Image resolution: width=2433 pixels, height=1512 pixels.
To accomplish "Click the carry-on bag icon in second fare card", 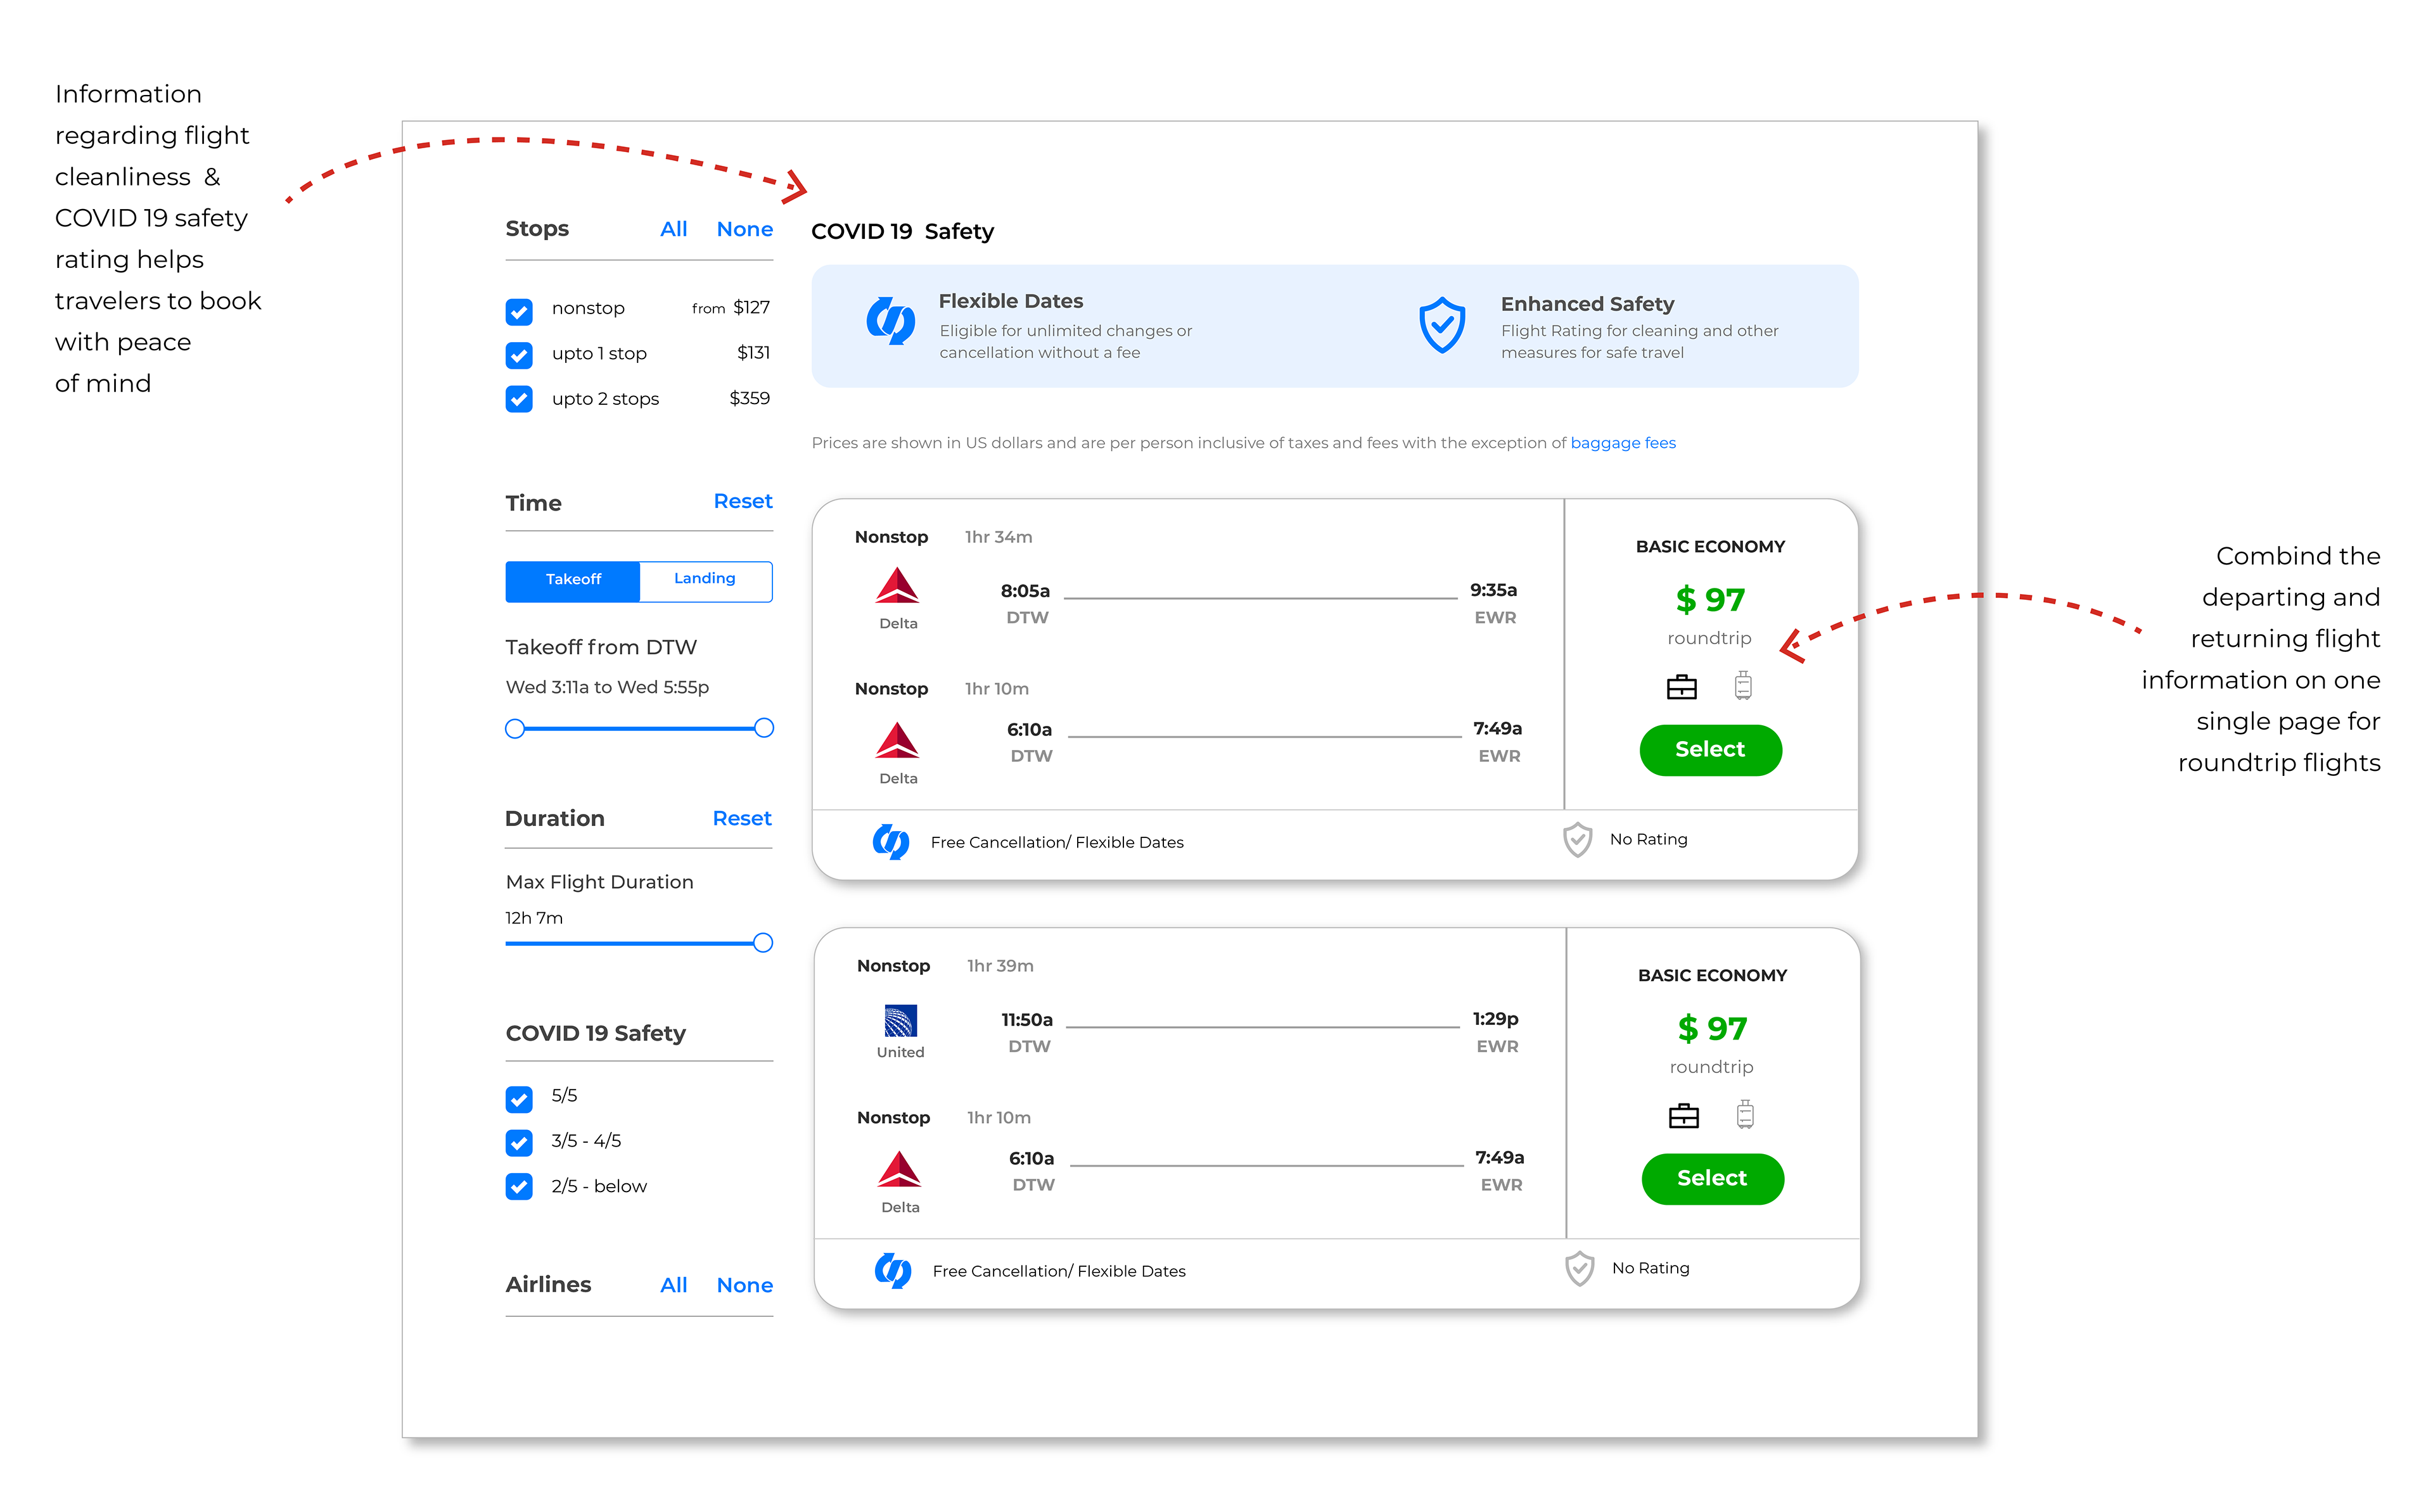I will click(x=1684, y=1116).
